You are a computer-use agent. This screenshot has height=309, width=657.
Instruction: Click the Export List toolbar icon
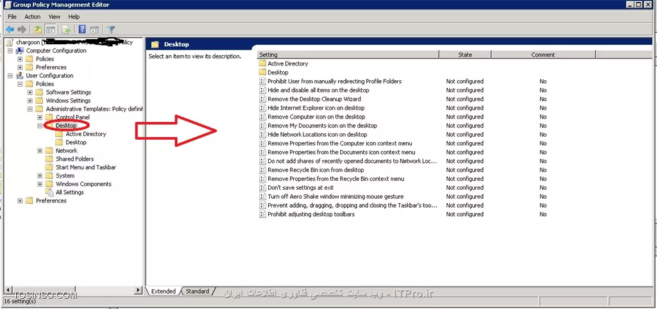point(66,29)
